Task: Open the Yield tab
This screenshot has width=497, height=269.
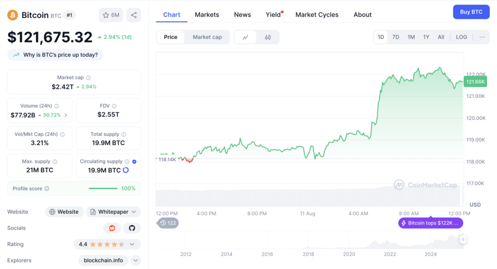Action: [273, 15]
